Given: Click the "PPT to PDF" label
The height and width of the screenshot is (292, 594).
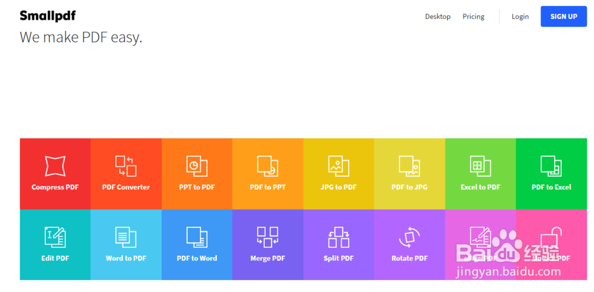Looking at the screenshot, I should click(197, 187).
